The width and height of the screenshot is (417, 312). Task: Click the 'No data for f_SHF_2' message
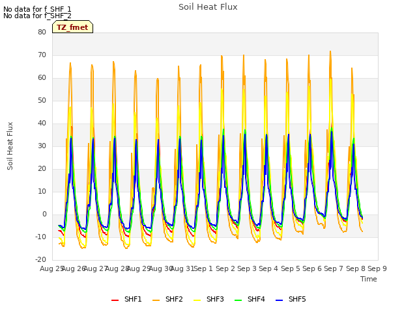(x=37, y=16)
